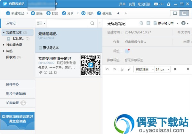Open the search options dropdown arrow
192x134 pixels.
coord(100,23)
